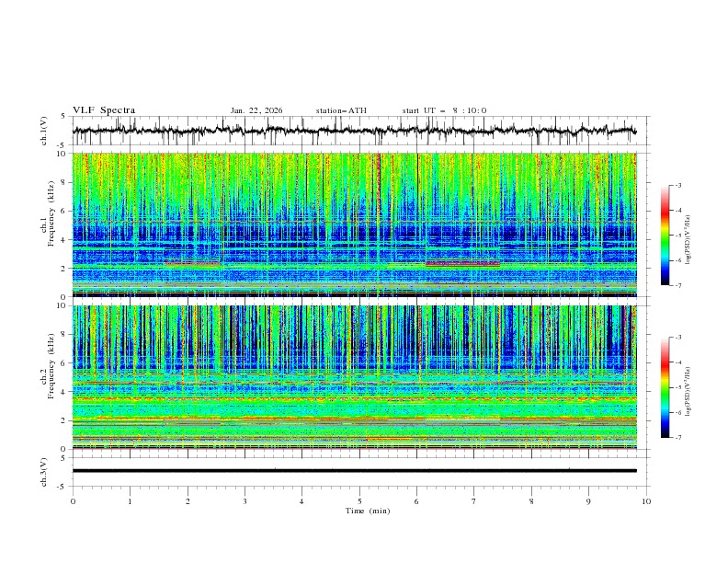Click the date label Jan. 22, 2026
Image resolution: width=728 pixels, height=563 pixels.
[256, 110]
